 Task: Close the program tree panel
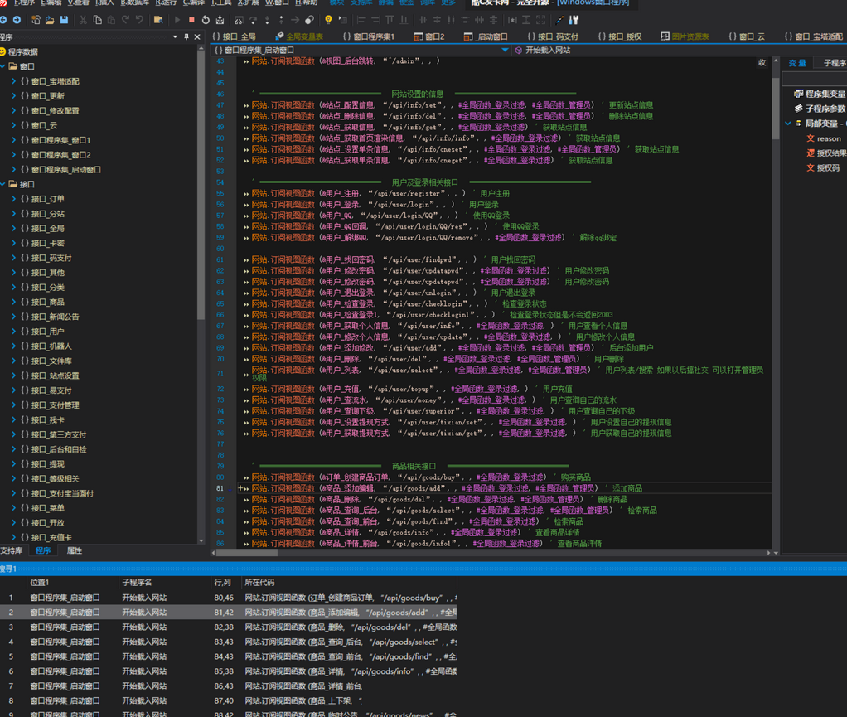pos(196,37)
